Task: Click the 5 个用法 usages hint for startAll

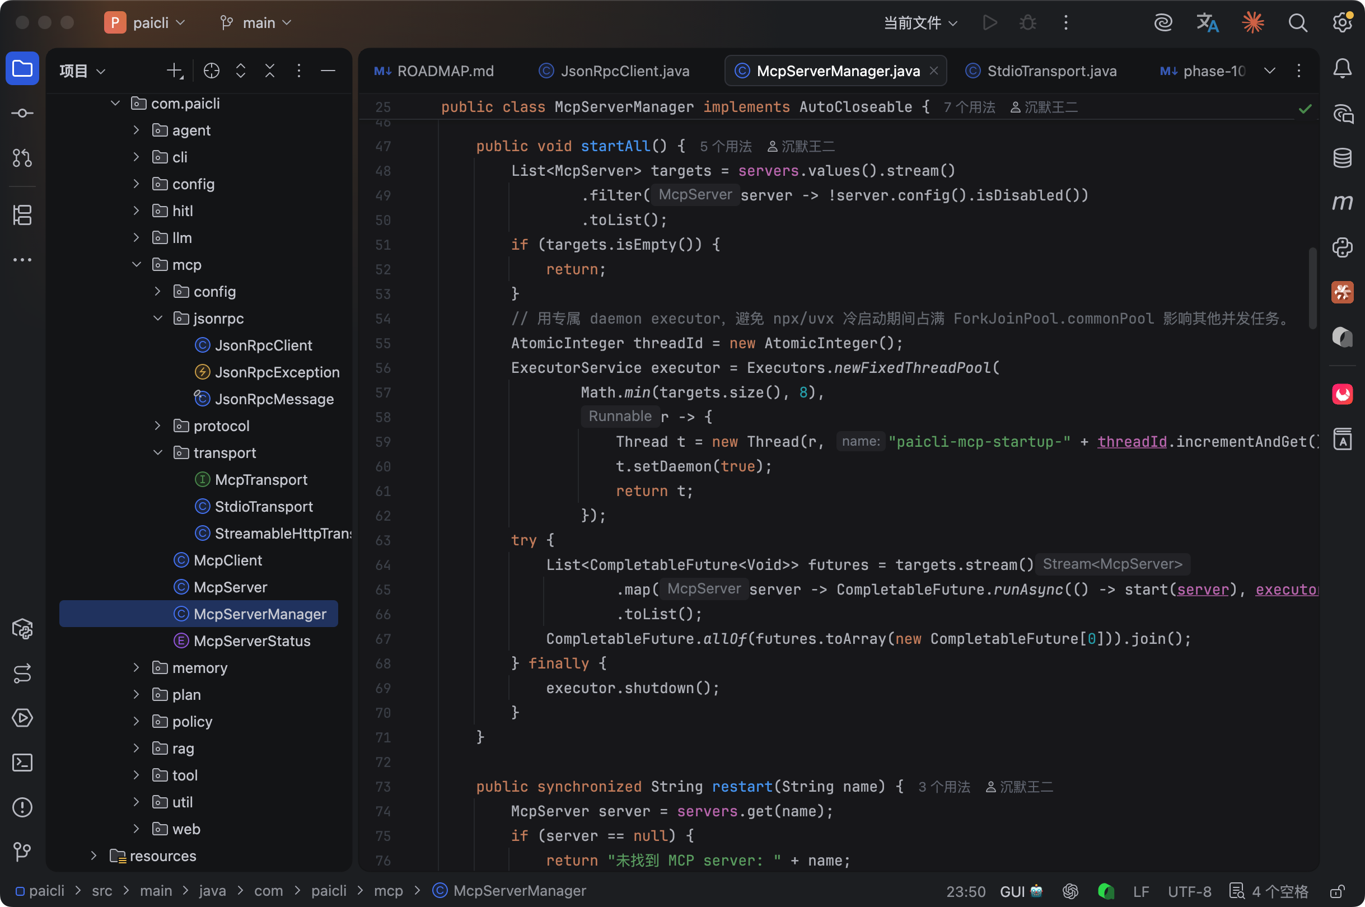Action: (725, 146)
